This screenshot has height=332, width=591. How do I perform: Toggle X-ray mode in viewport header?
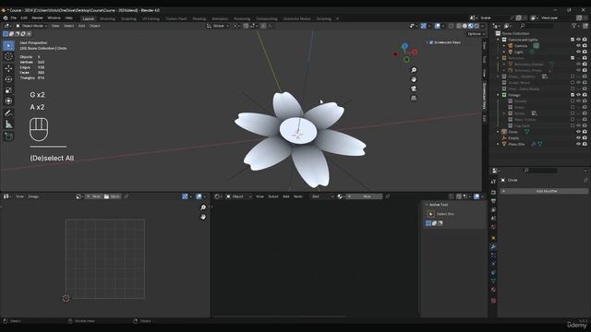[x=452, y=26]
